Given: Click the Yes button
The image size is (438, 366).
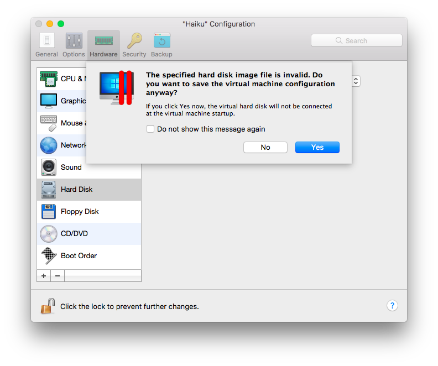Looking at the screenshot, I should point(317,147).
